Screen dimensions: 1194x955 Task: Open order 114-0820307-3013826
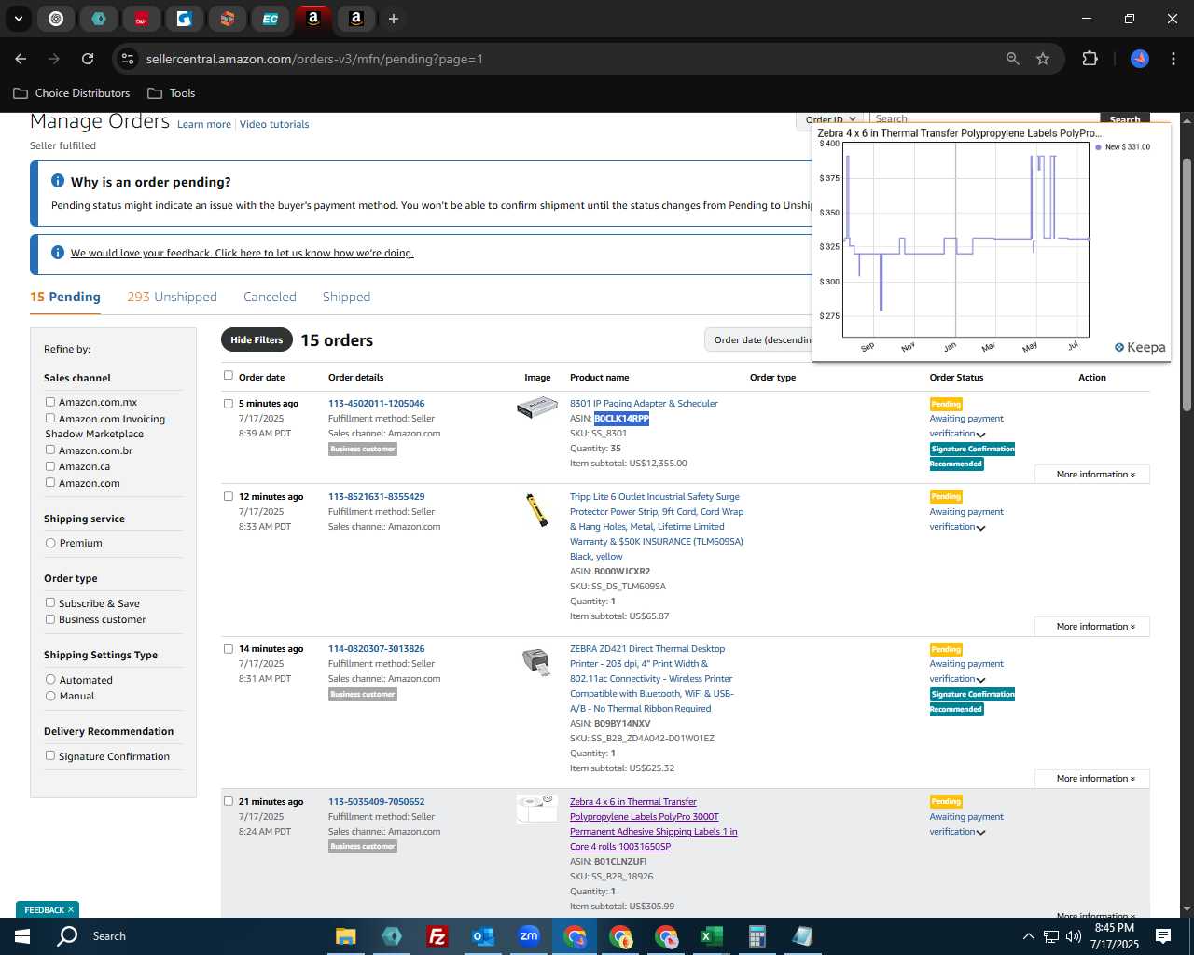coord(376,649)
